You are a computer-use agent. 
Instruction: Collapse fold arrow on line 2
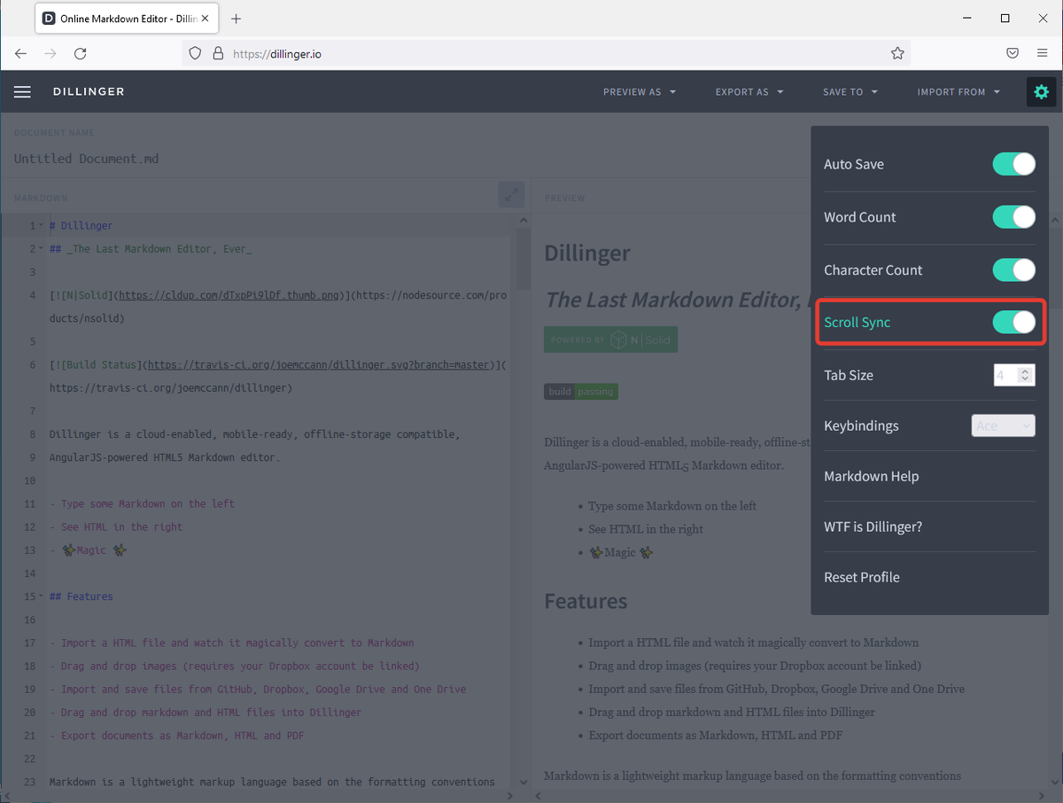pos(41,249)
